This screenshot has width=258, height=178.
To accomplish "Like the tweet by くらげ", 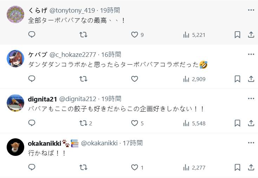I will [x=134, y=35].
